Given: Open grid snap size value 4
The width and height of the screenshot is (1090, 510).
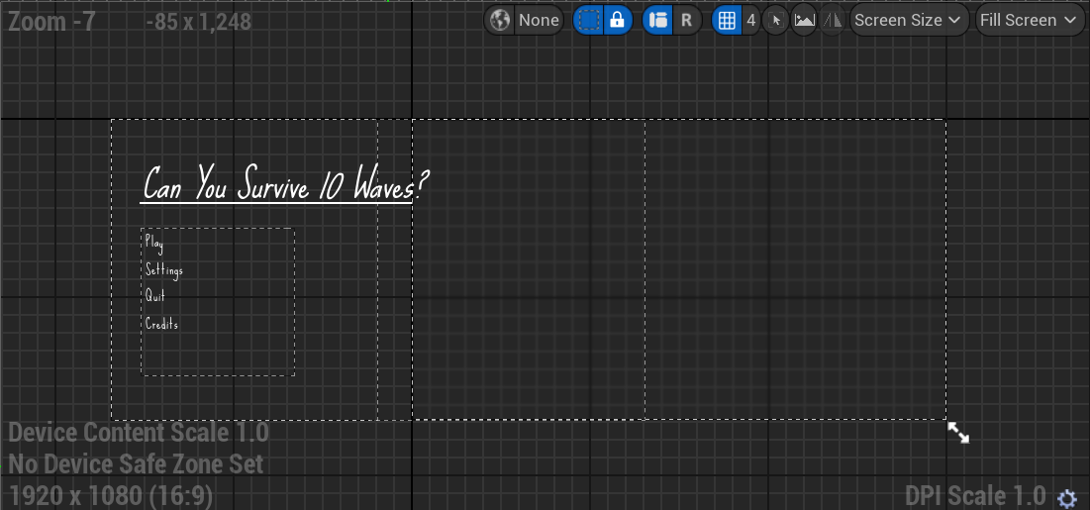Looking at the screenshot, I should coord(750,20).
